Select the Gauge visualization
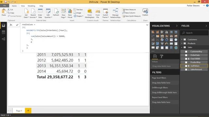The height and width of the screenshot is (117, 209). click(x=167, y=44)
